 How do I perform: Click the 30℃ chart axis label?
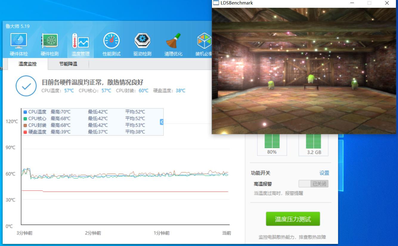10,200
